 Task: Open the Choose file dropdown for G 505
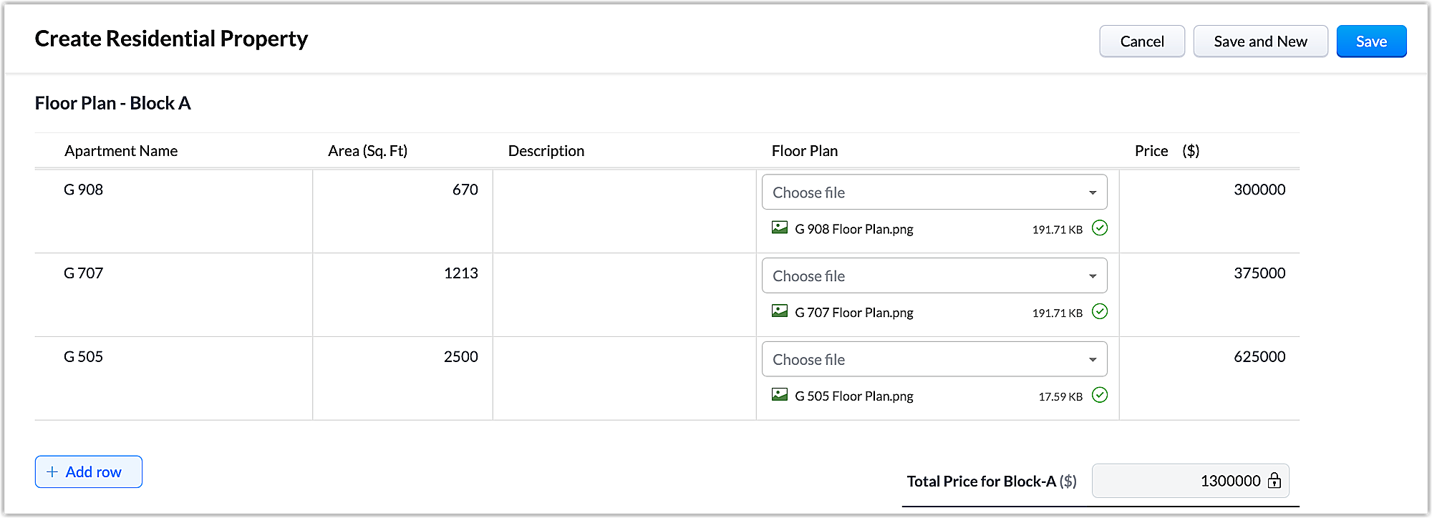tap(934, 359)
